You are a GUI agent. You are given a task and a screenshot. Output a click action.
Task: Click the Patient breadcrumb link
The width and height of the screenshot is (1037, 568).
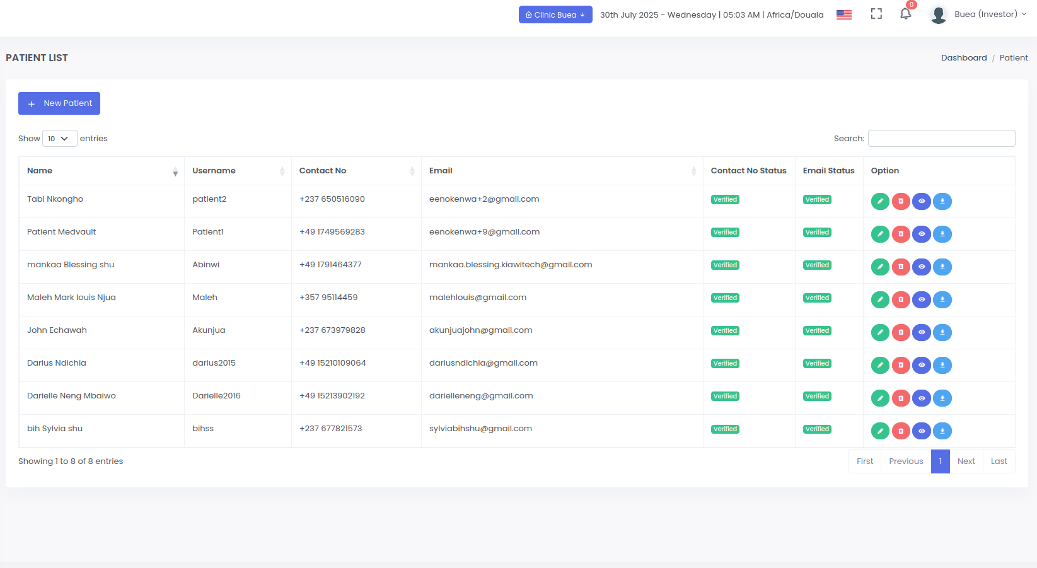(x=1014, y=58)
